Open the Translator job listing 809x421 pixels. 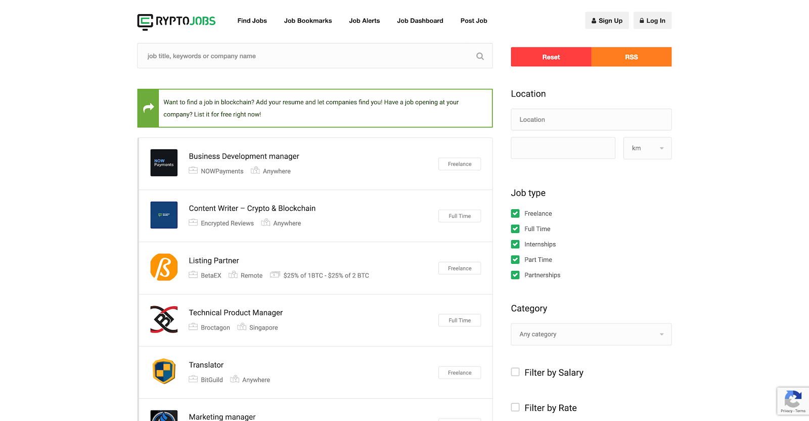point(206,365)
